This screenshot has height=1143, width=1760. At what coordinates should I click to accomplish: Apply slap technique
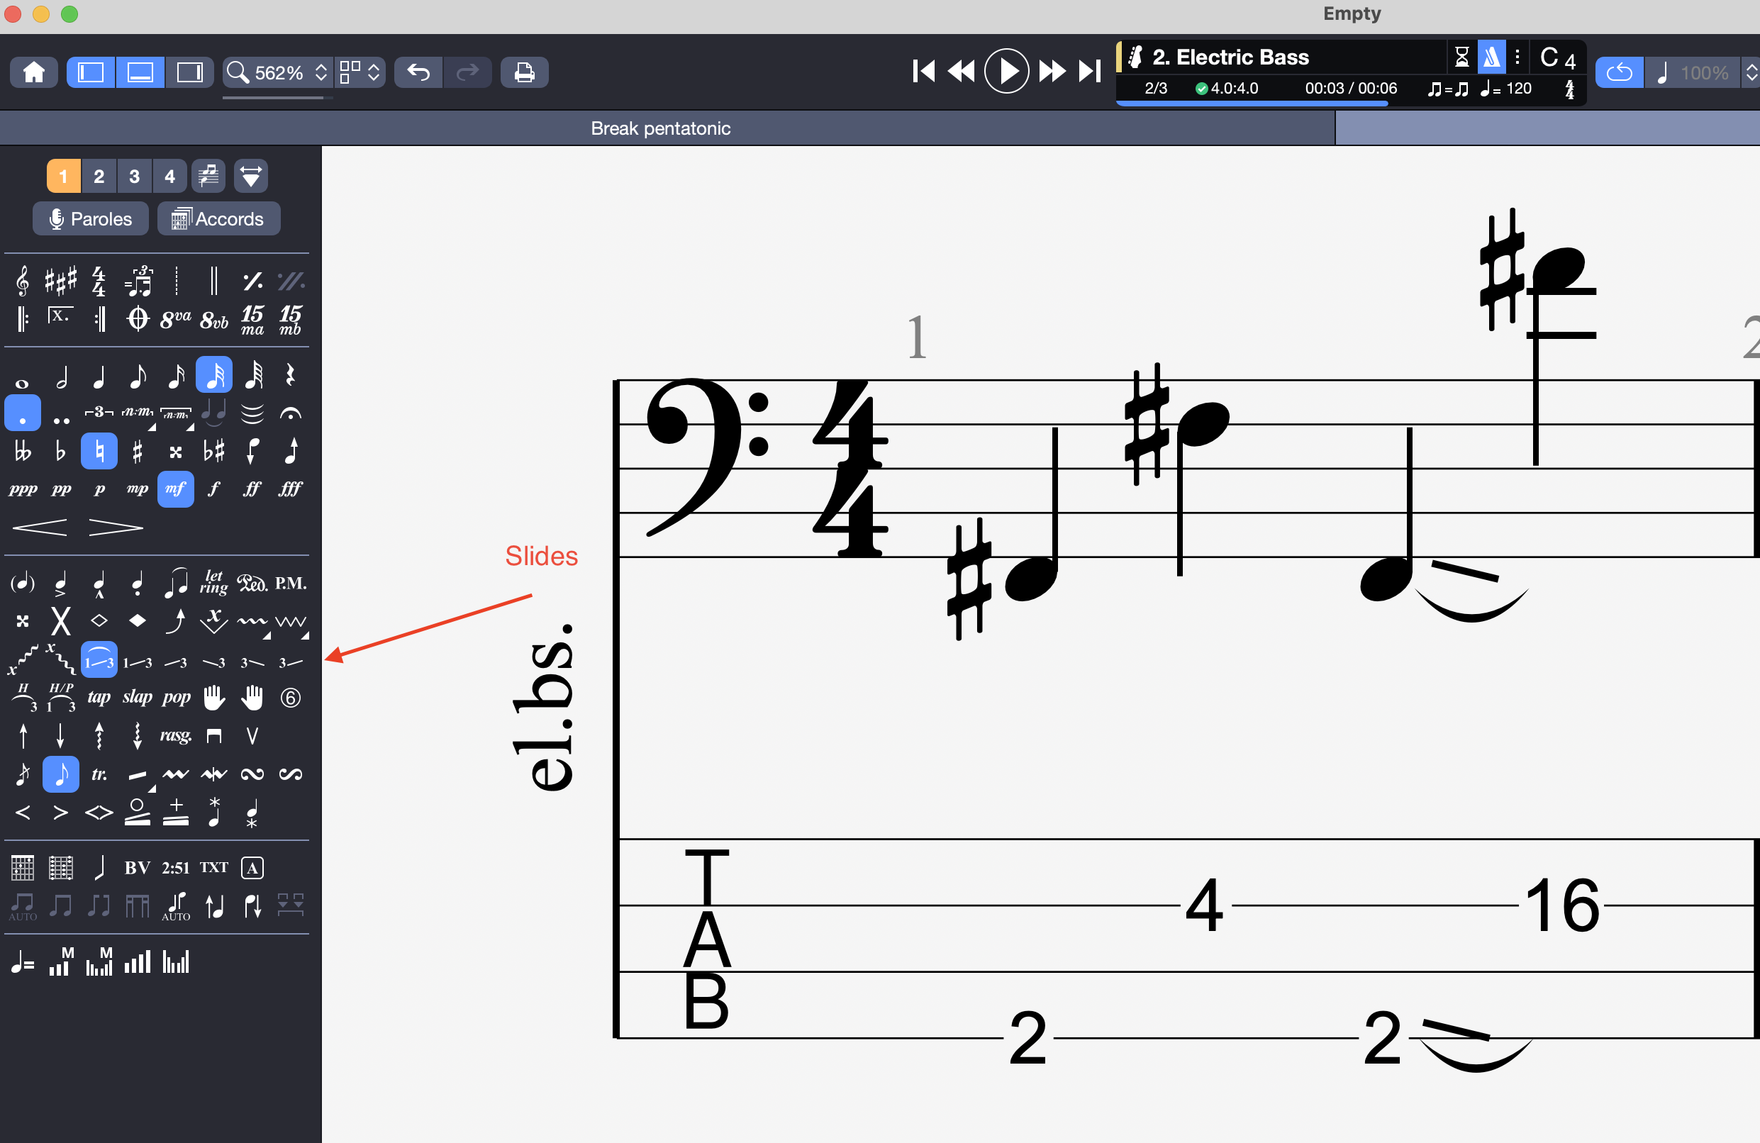click(x=137, y=697)
